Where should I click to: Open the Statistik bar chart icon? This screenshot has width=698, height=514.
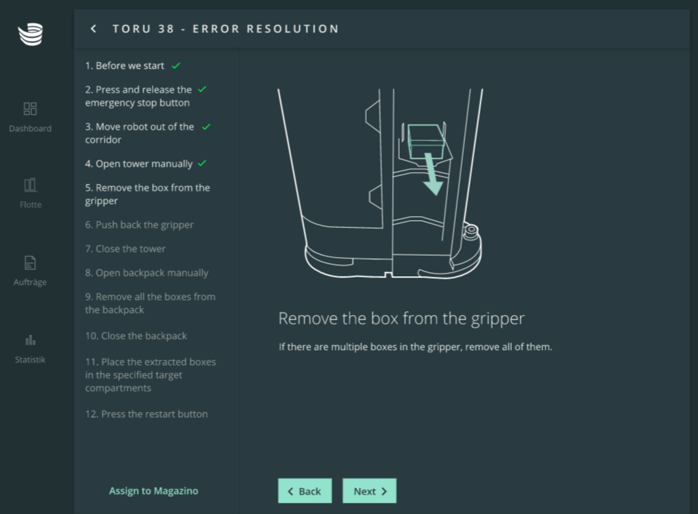pos(30,340)
